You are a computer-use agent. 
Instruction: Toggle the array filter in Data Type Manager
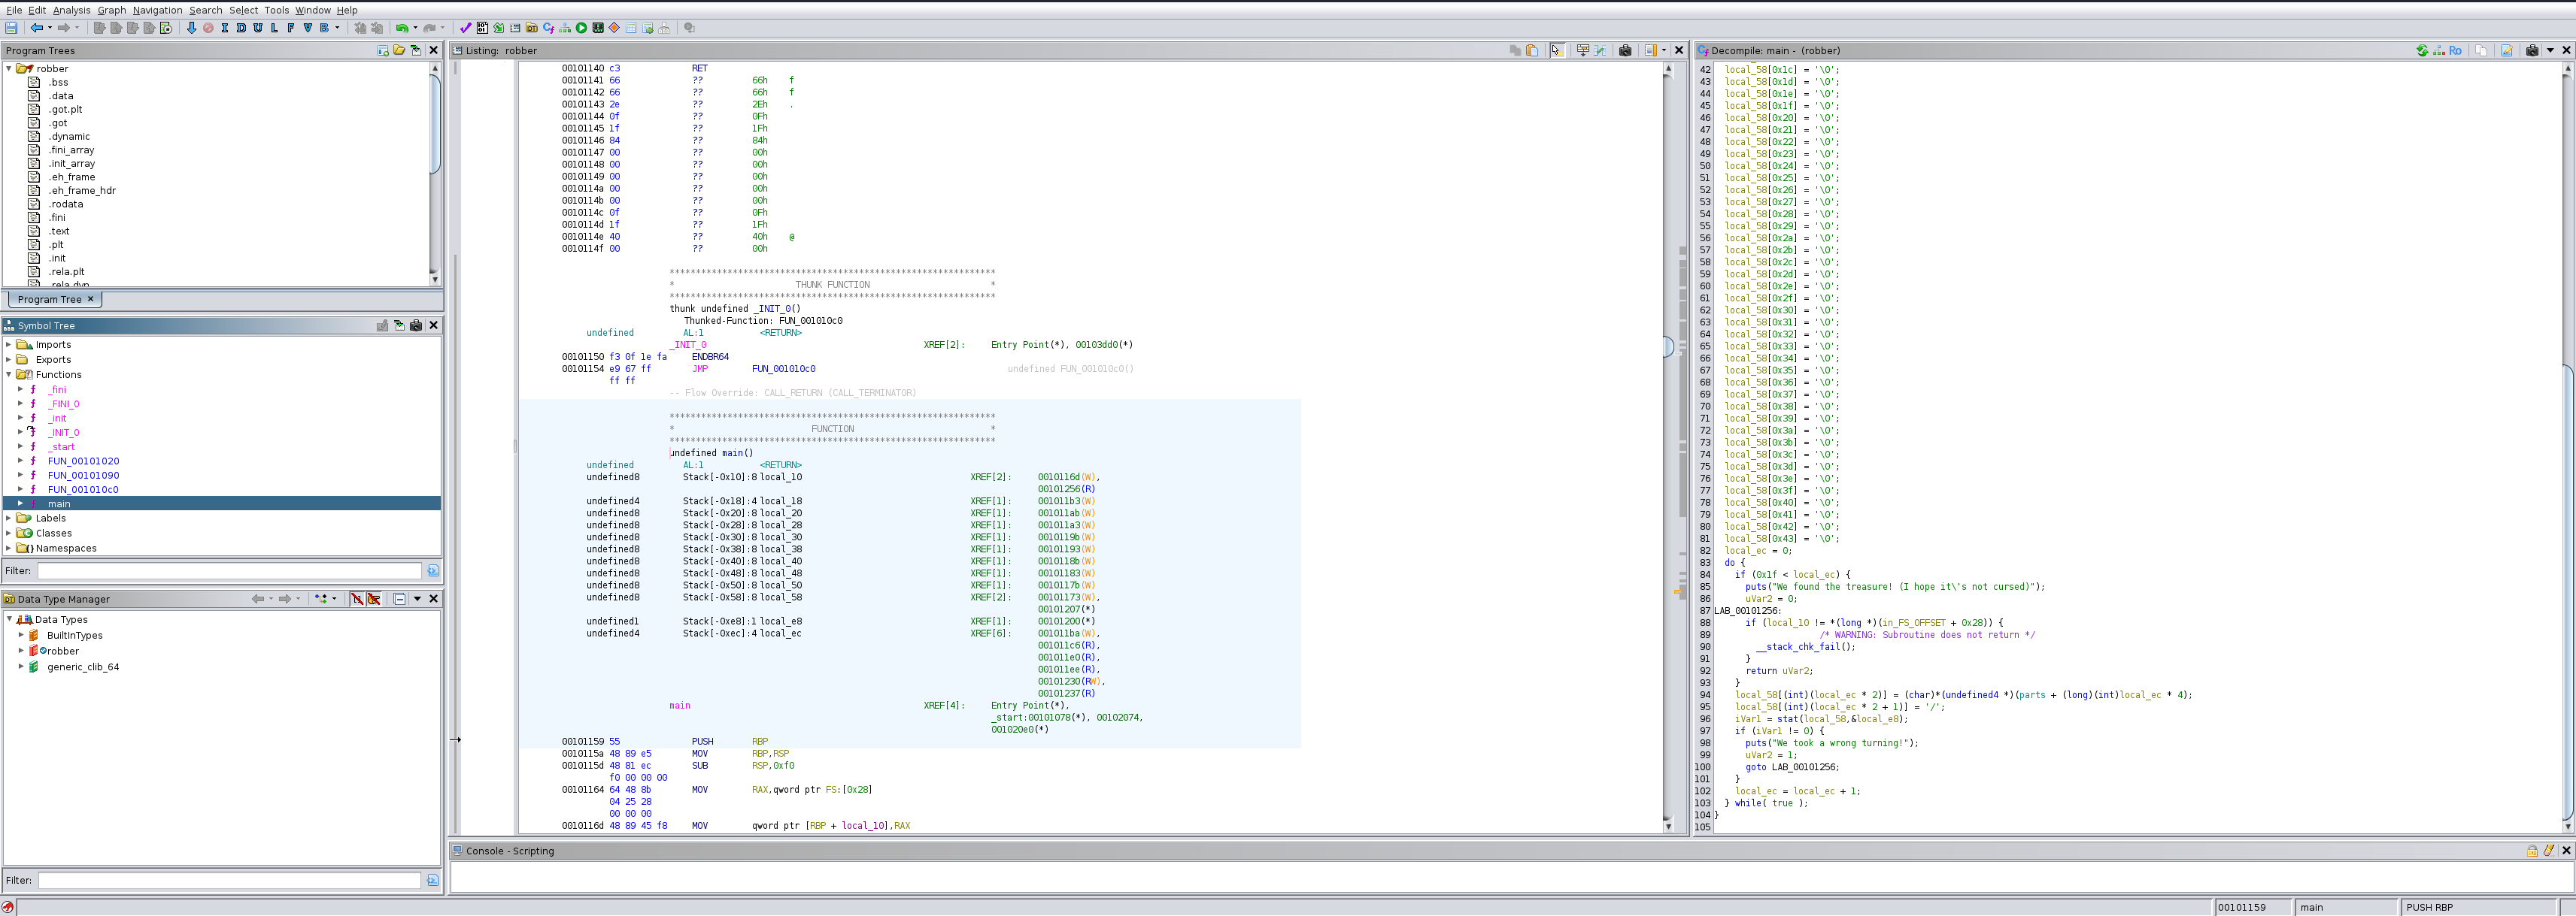[357, 600]
